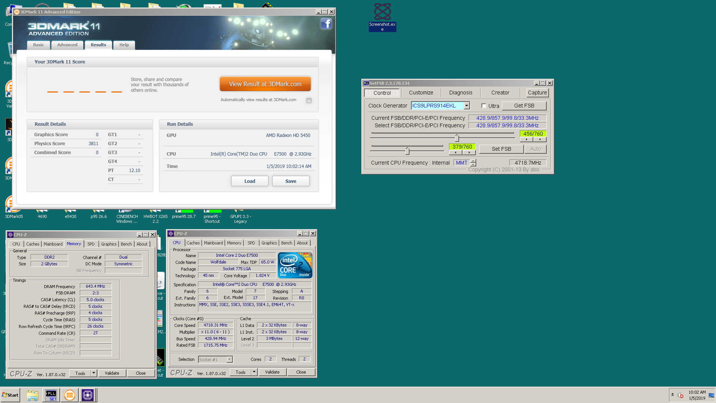Open File Explorer from taskbar
The height and width of the screenshot is (403, 716).
(32, 395)
